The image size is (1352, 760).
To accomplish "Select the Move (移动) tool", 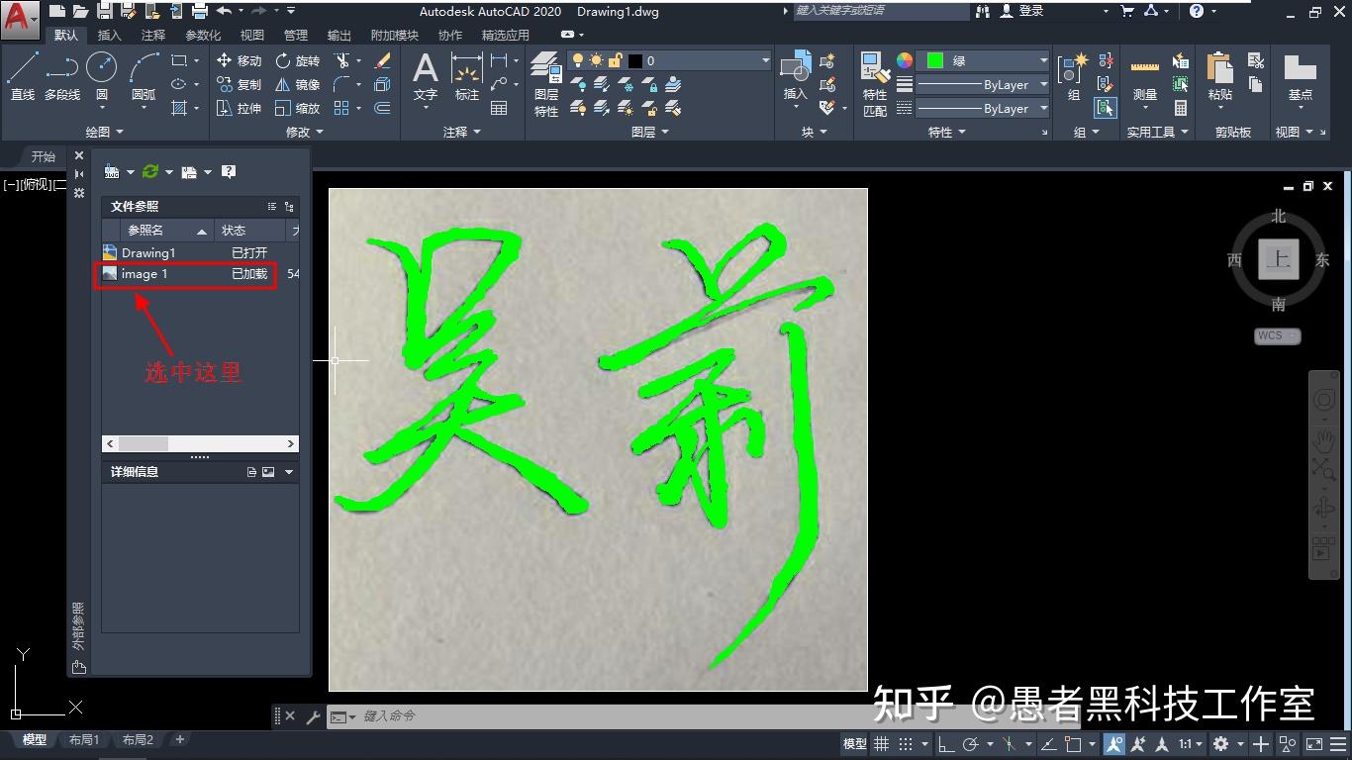I will (245, 59).
